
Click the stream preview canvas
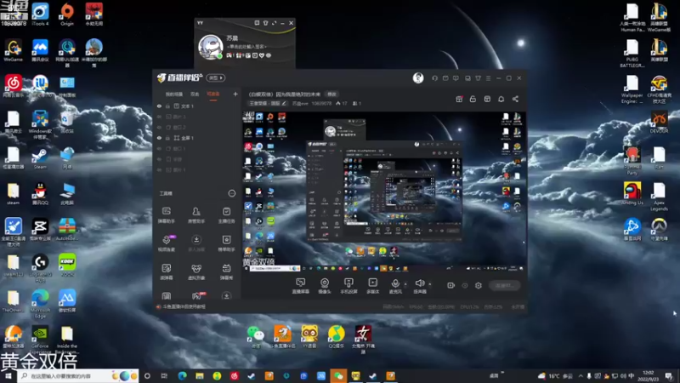[x=384, y=191]
